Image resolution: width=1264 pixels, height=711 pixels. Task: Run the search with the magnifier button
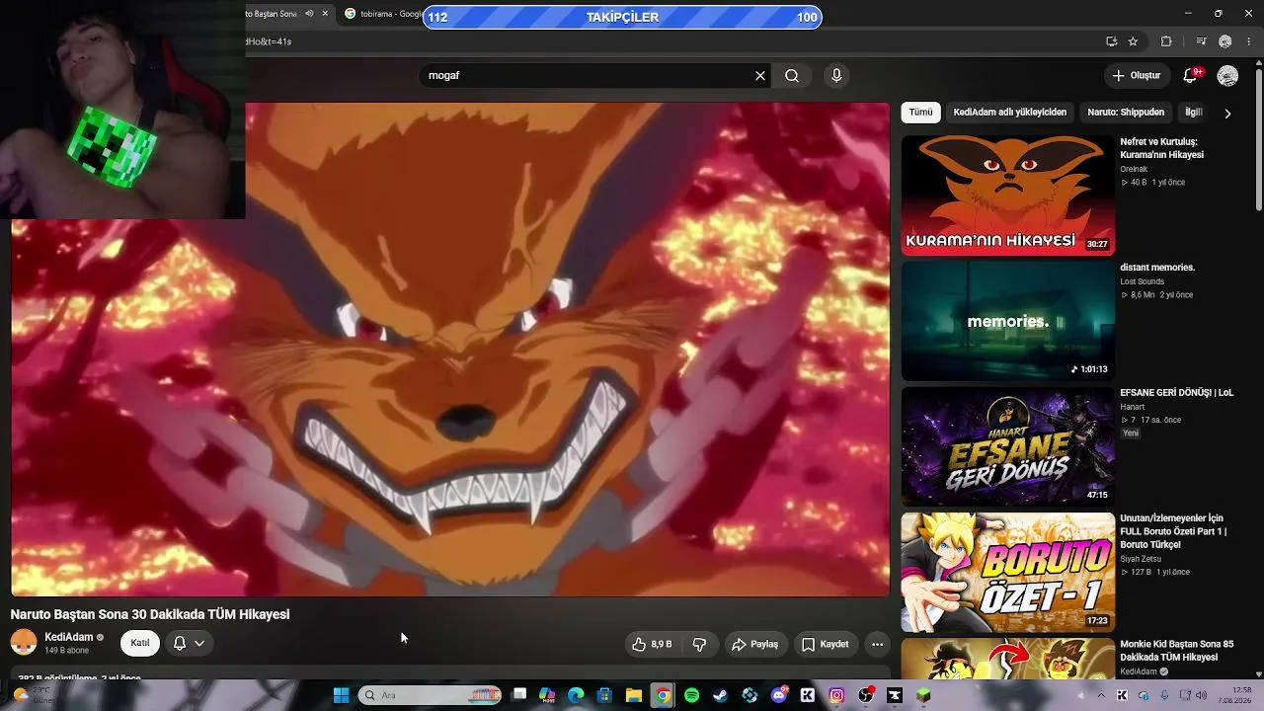tap(792, 76)
